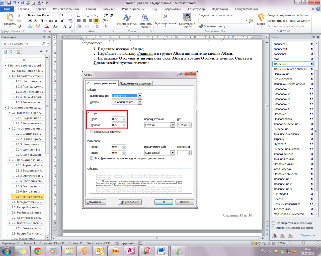Open Изменить стили dropdown
Image resolution: width=321 pixels, height=256 pixels.
click(145, 21)
